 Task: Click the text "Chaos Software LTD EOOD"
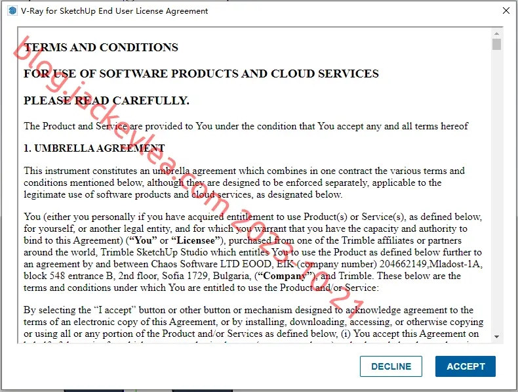coord(211,264)
